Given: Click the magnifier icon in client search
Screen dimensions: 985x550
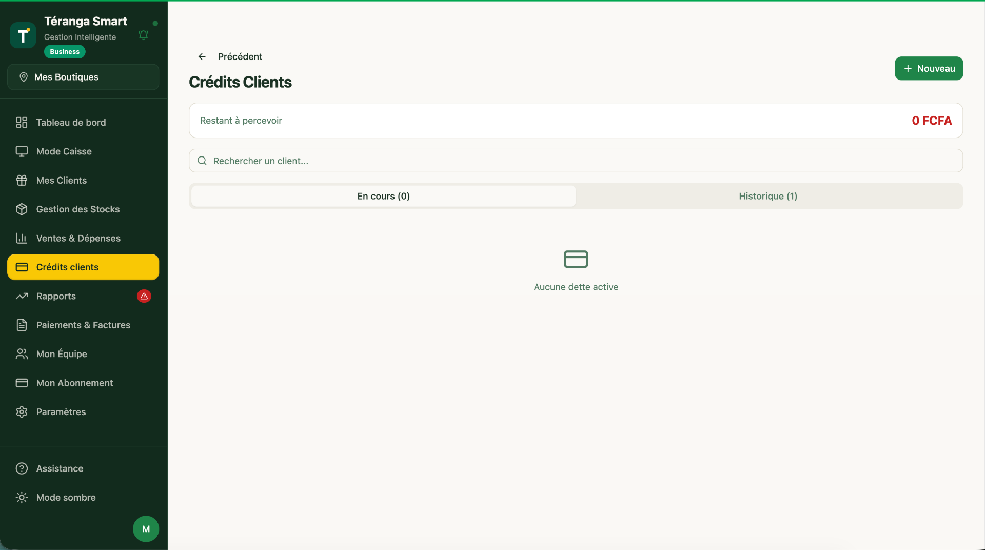Looking at the screenshot, I should tap(202, 161).
